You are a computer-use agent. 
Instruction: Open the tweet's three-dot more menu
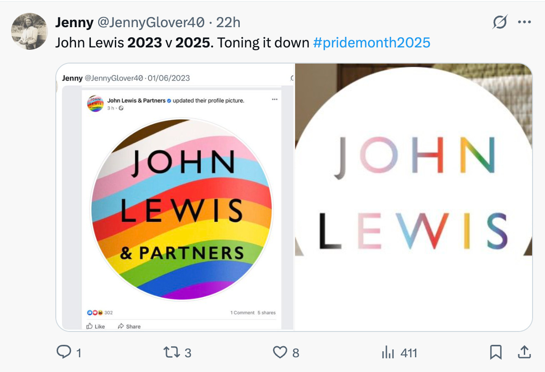pyautogui.click(x=524, y=22)
